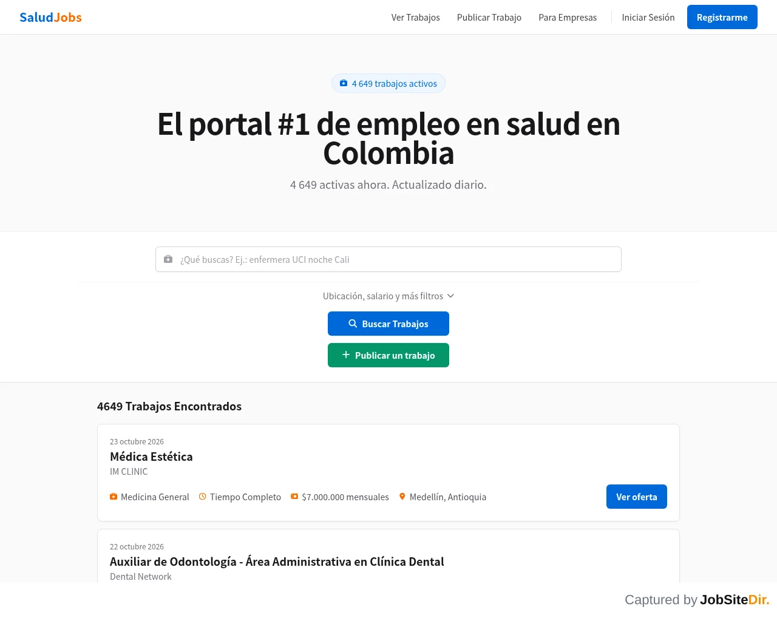Click the 4 649 trabajos activos badge

[388, 83]
